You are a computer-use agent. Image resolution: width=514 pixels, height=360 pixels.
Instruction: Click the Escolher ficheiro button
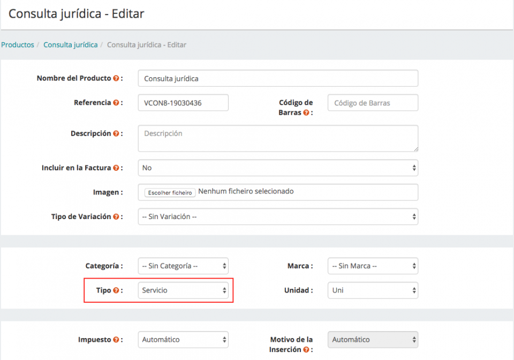coord(169,192)
